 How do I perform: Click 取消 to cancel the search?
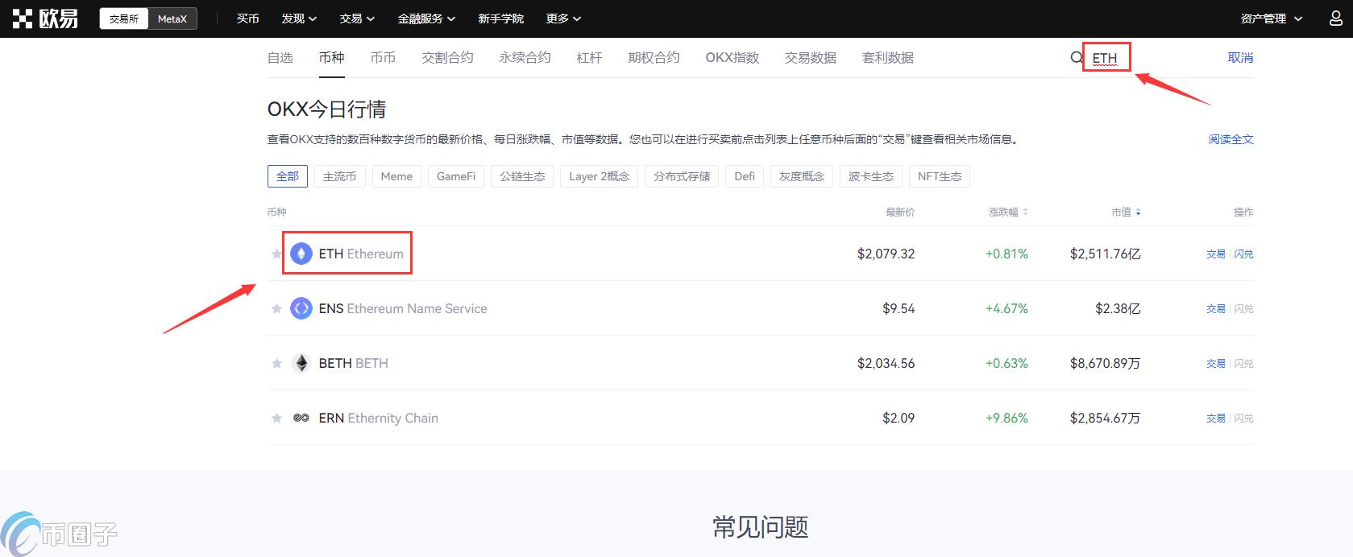pyautogui.click(x=1241, y=58)
